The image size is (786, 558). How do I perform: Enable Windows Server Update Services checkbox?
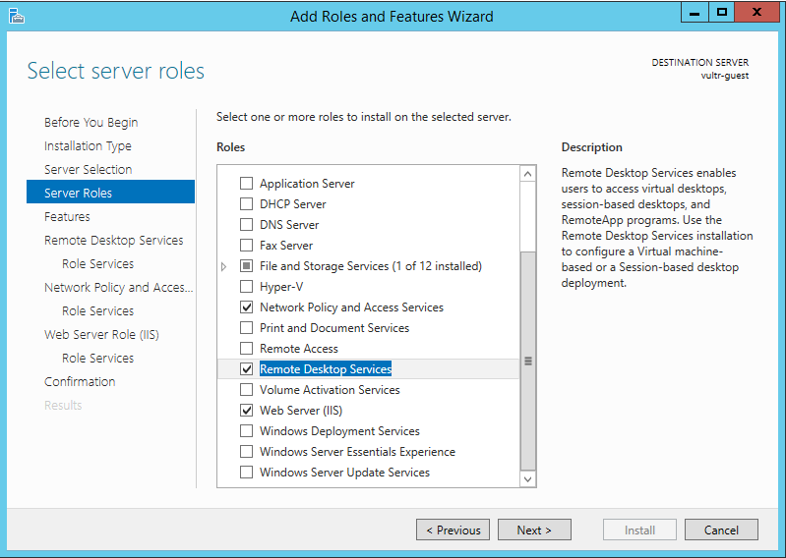coord(246,472)
